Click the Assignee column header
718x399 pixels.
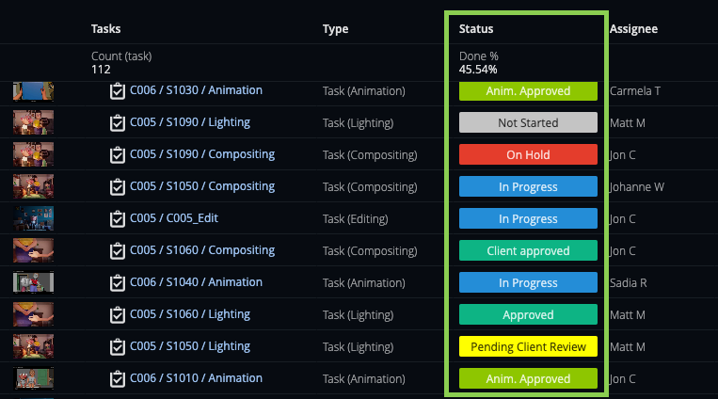pyautogui.click(x=633, y=29)
